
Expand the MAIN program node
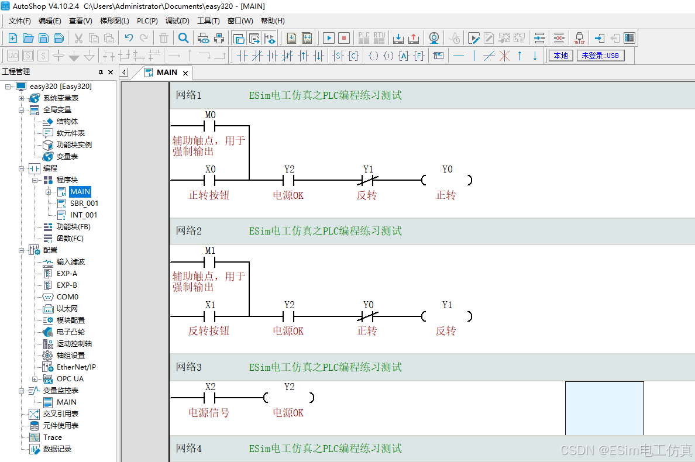tap(49, 192)
